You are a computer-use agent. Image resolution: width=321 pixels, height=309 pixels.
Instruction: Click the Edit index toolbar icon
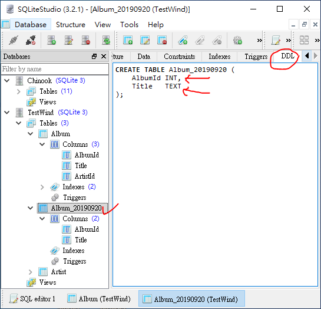[200, 40]
